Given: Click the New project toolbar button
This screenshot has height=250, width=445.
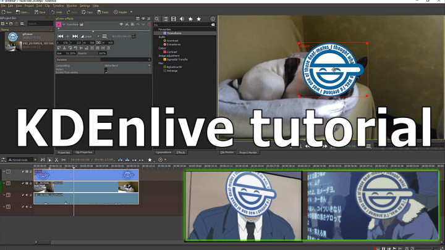Looking at the screenshot, I should click(7, 12).
